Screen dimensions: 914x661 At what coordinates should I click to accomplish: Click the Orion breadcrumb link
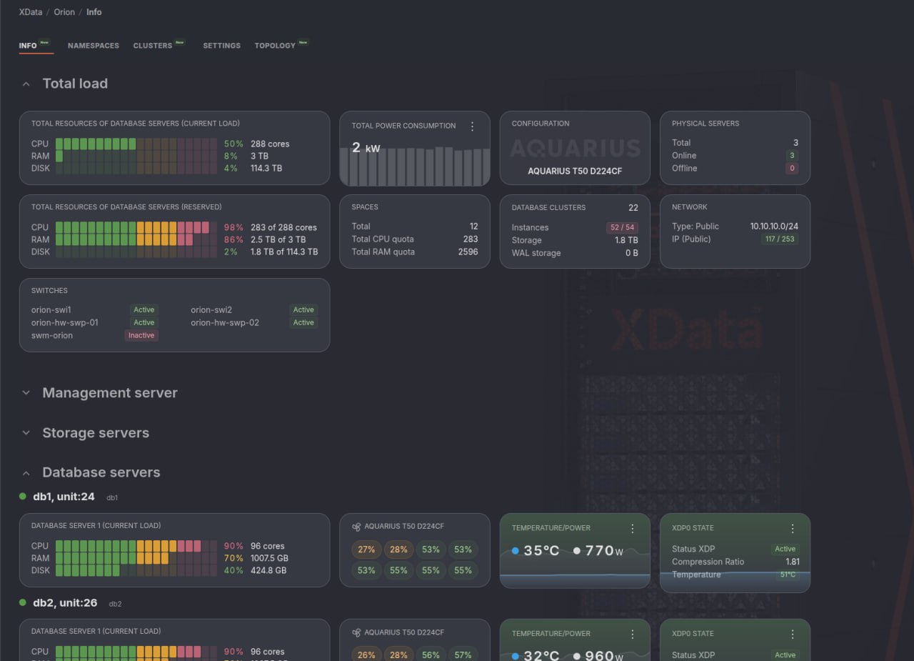[x=64, y=12]
